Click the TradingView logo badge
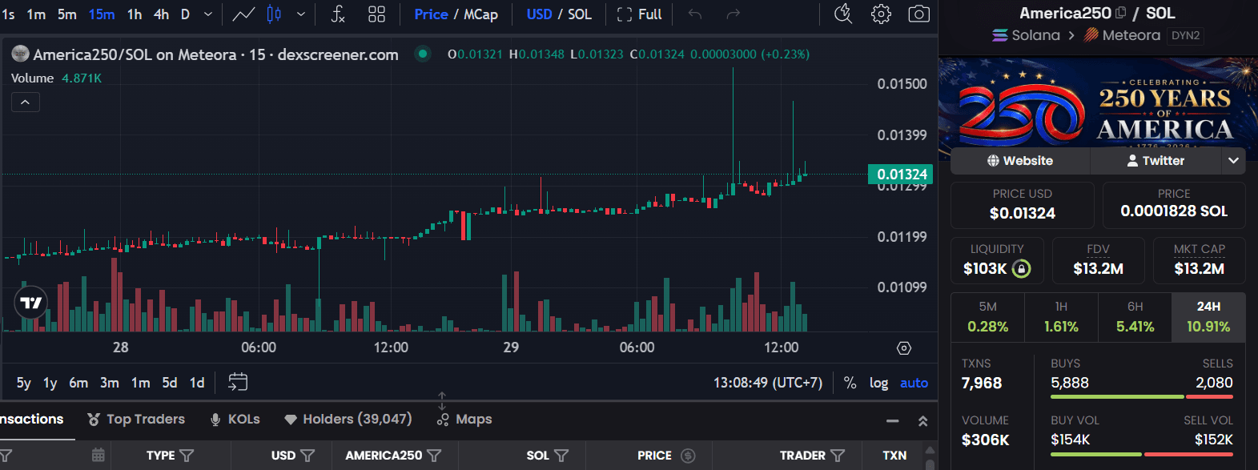Screen dimensions: 1258x470 coord(31,303)
